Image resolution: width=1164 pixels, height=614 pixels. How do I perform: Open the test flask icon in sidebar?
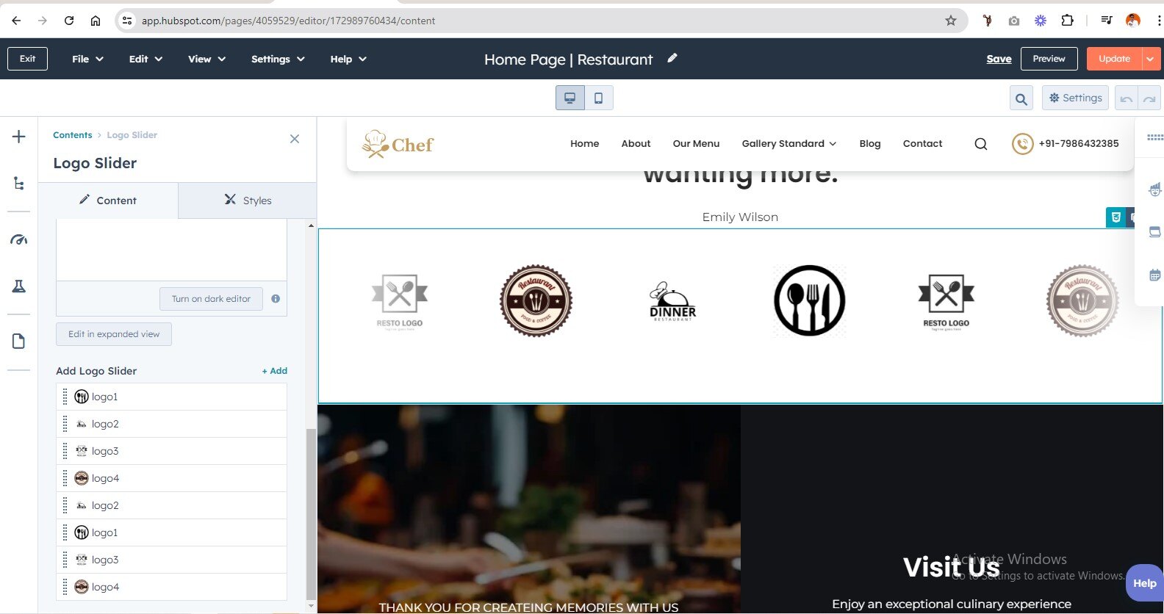pyautogui.click(x=19, y=286)
